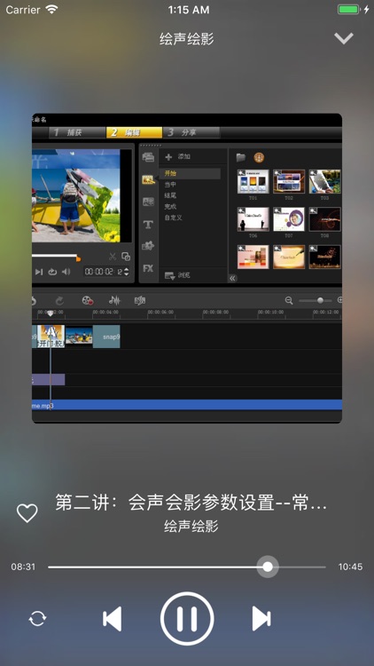Tap the artist name 绘声绘影 under the title
This screenshot has width=374, height=666.
pos(191,526)
